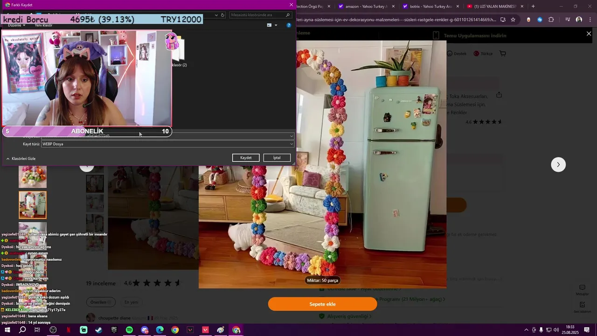
Task: Close the Farklı Kaydet dialog
Action: [x=291, y=5]
